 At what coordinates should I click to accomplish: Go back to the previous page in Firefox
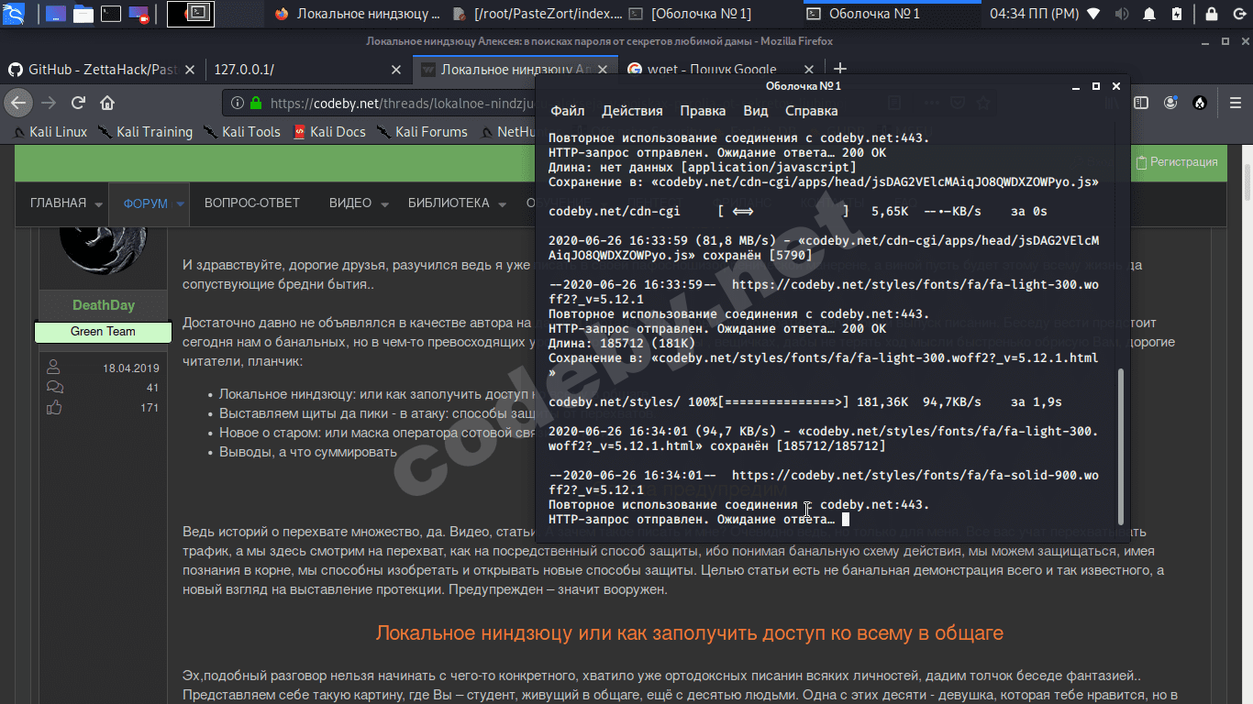pyautogui.click(x=18, y=103)
